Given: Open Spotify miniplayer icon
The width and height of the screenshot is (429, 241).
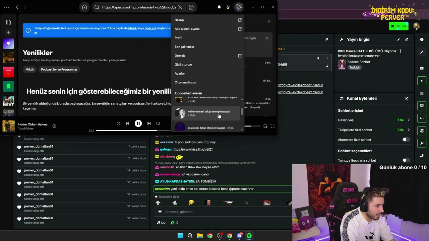Looking at the screenshot, I should 265,126.
